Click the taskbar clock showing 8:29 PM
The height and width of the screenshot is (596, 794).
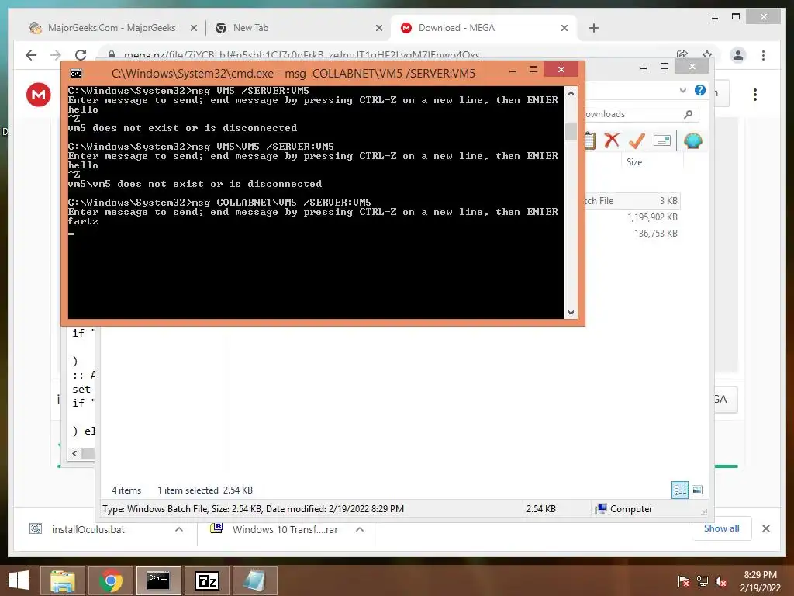click(760, 581)
